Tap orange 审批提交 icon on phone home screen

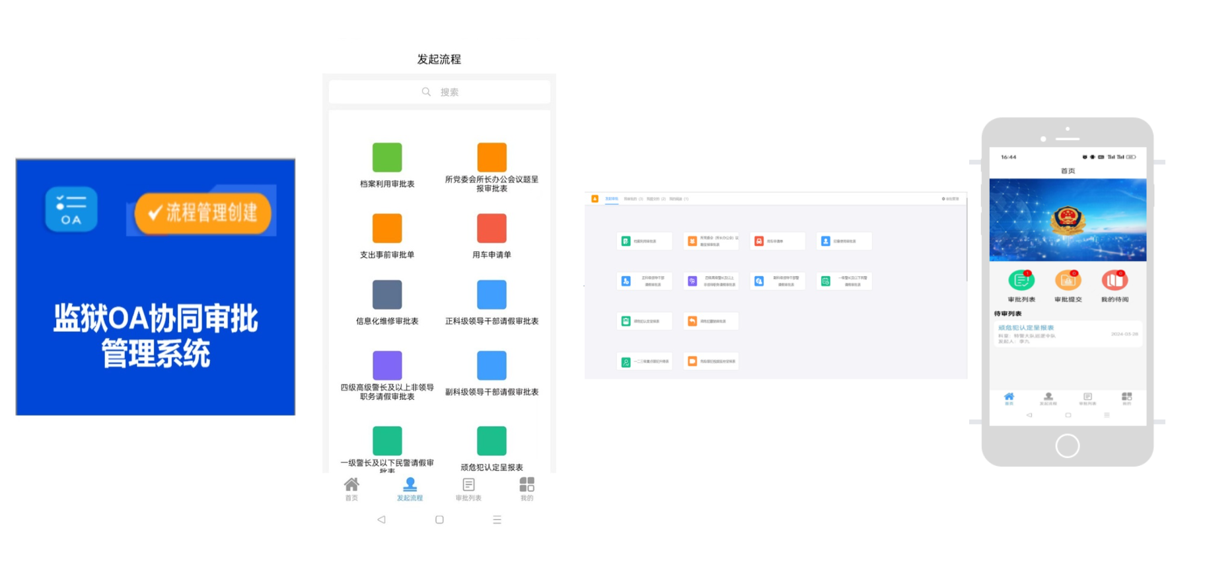coord(1068,280)
